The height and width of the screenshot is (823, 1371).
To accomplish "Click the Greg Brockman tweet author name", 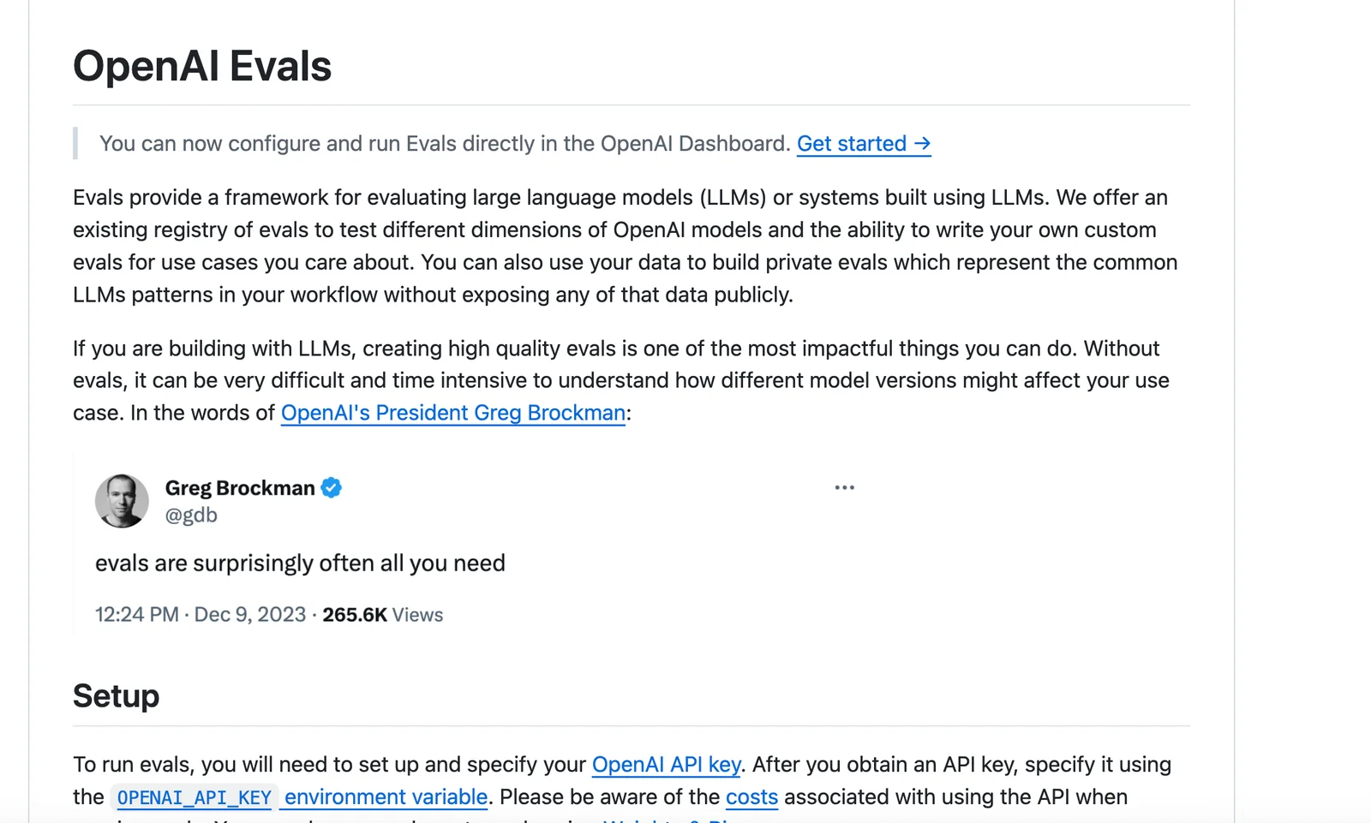I will [x=240, y=488].
